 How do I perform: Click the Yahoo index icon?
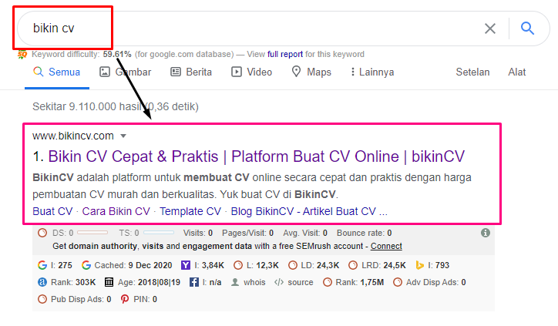tap(186, 265)
